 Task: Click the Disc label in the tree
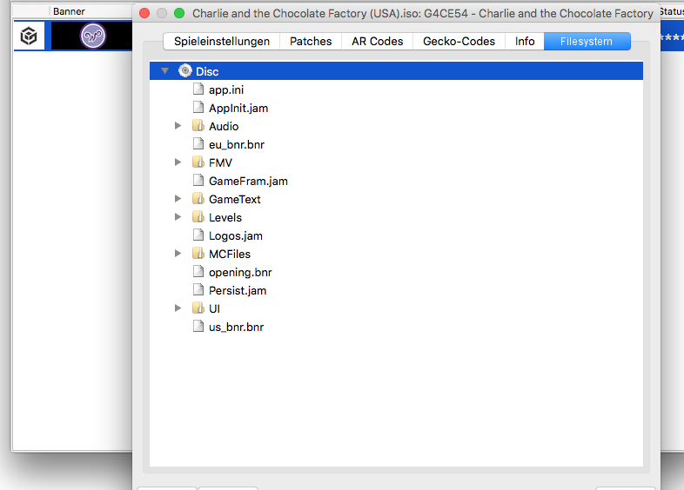click(x=207, y=71)
